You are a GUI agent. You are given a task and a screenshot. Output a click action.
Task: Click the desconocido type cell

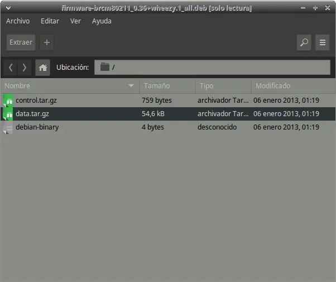click(x=217, y=127)
